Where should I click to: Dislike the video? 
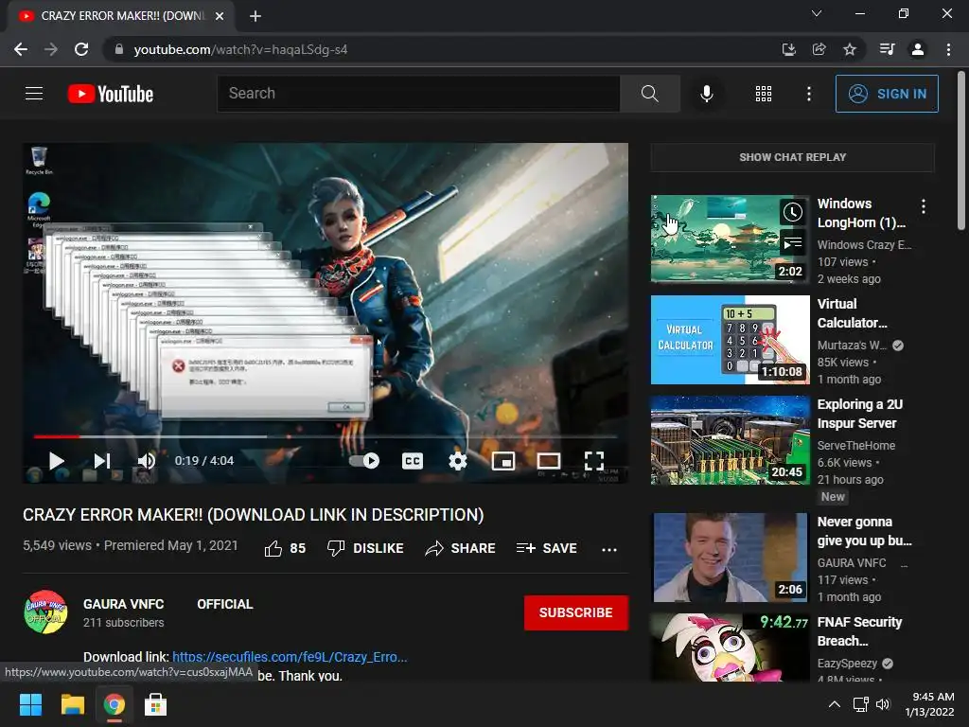click(x=365, y=548)
